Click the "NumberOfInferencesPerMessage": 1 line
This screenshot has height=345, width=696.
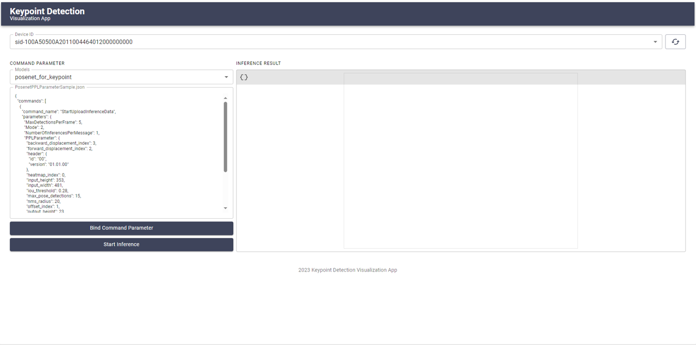pyautogui.click(x=61, y=133)
